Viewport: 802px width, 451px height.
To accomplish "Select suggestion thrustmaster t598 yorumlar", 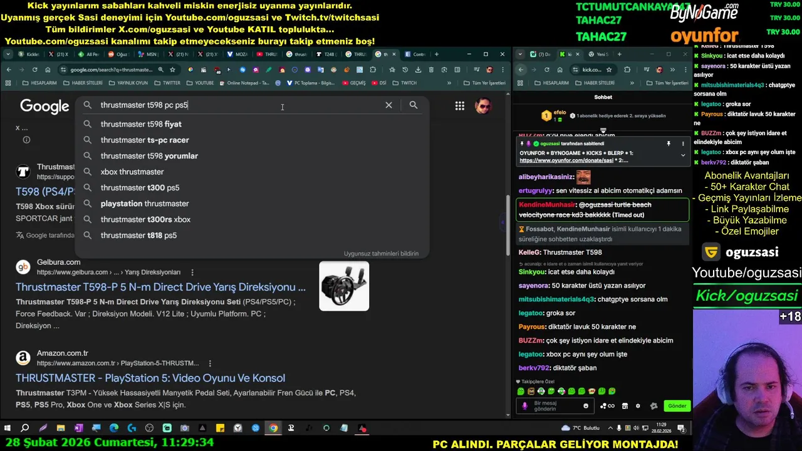I will (x=252, y=156).
